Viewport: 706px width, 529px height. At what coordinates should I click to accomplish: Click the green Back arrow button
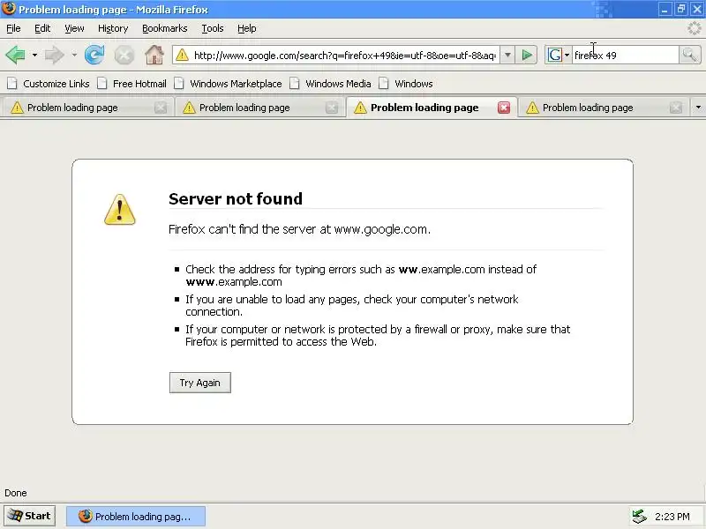click(x=15, y=55)
